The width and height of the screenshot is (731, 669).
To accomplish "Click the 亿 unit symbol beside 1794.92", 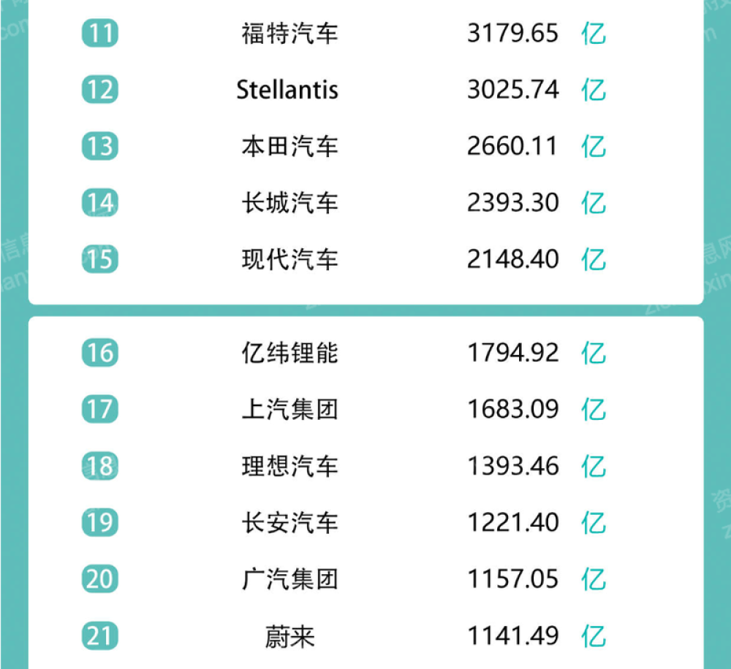I will click(594, 353).
